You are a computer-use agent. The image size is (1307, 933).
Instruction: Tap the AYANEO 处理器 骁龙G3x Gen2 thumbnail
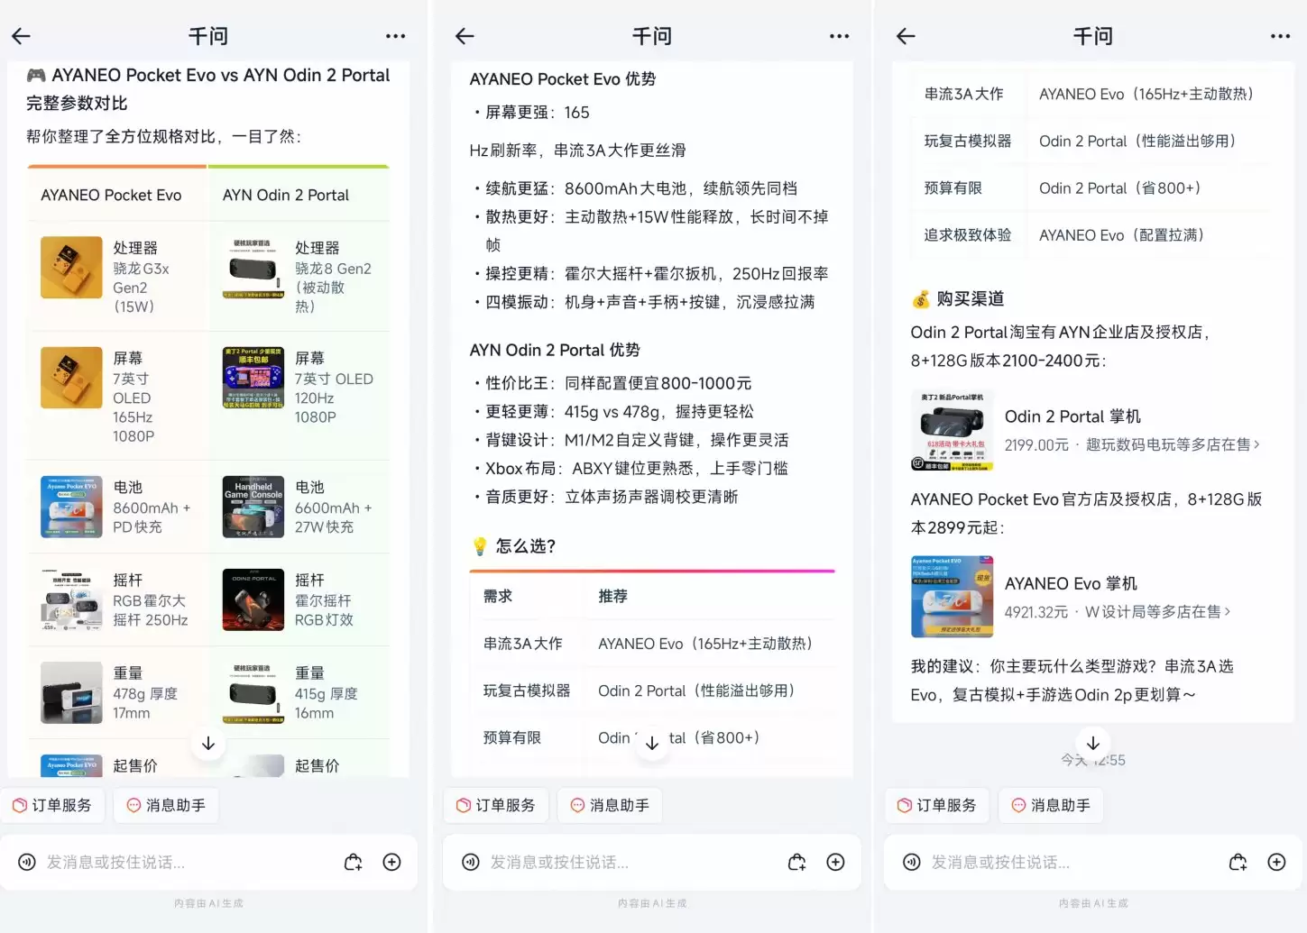coord(71,268)
